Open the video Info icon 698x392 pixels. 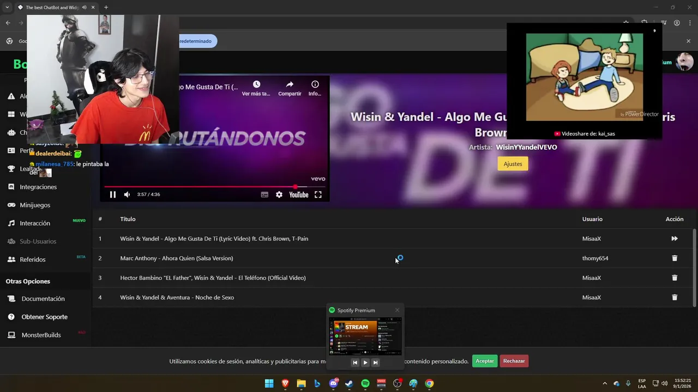click(315, 84)
